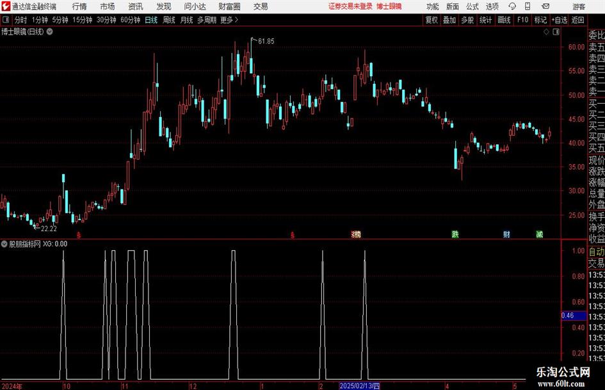605x390 pixels.
Task: Open the 市场 menu
Action: (108, 6)
